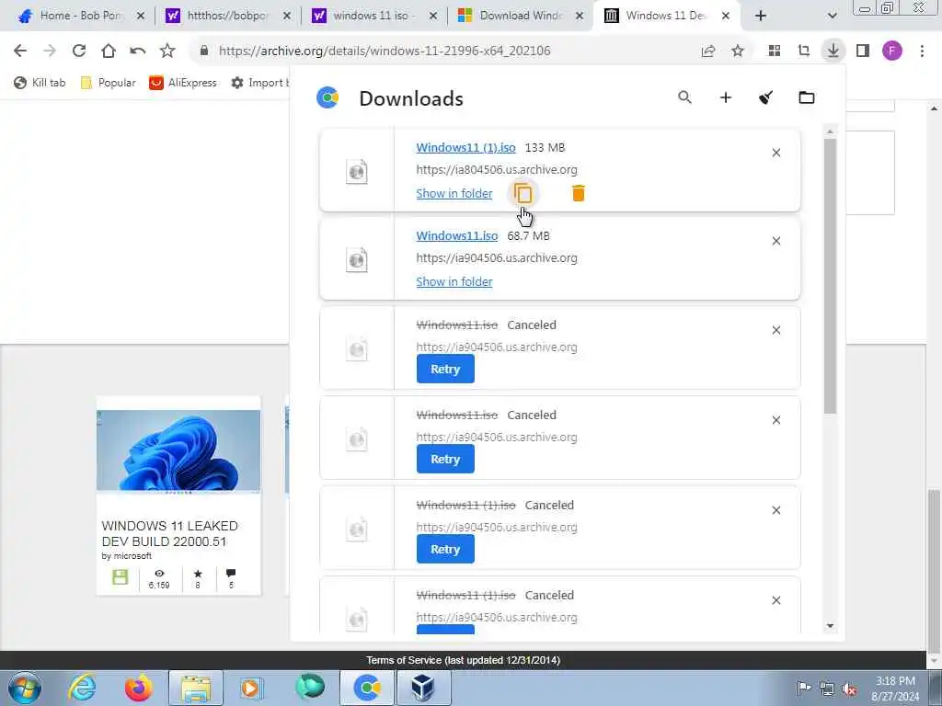Click the favorites star count on card
This screenshot has height=706, width=942.
point(198,579)
